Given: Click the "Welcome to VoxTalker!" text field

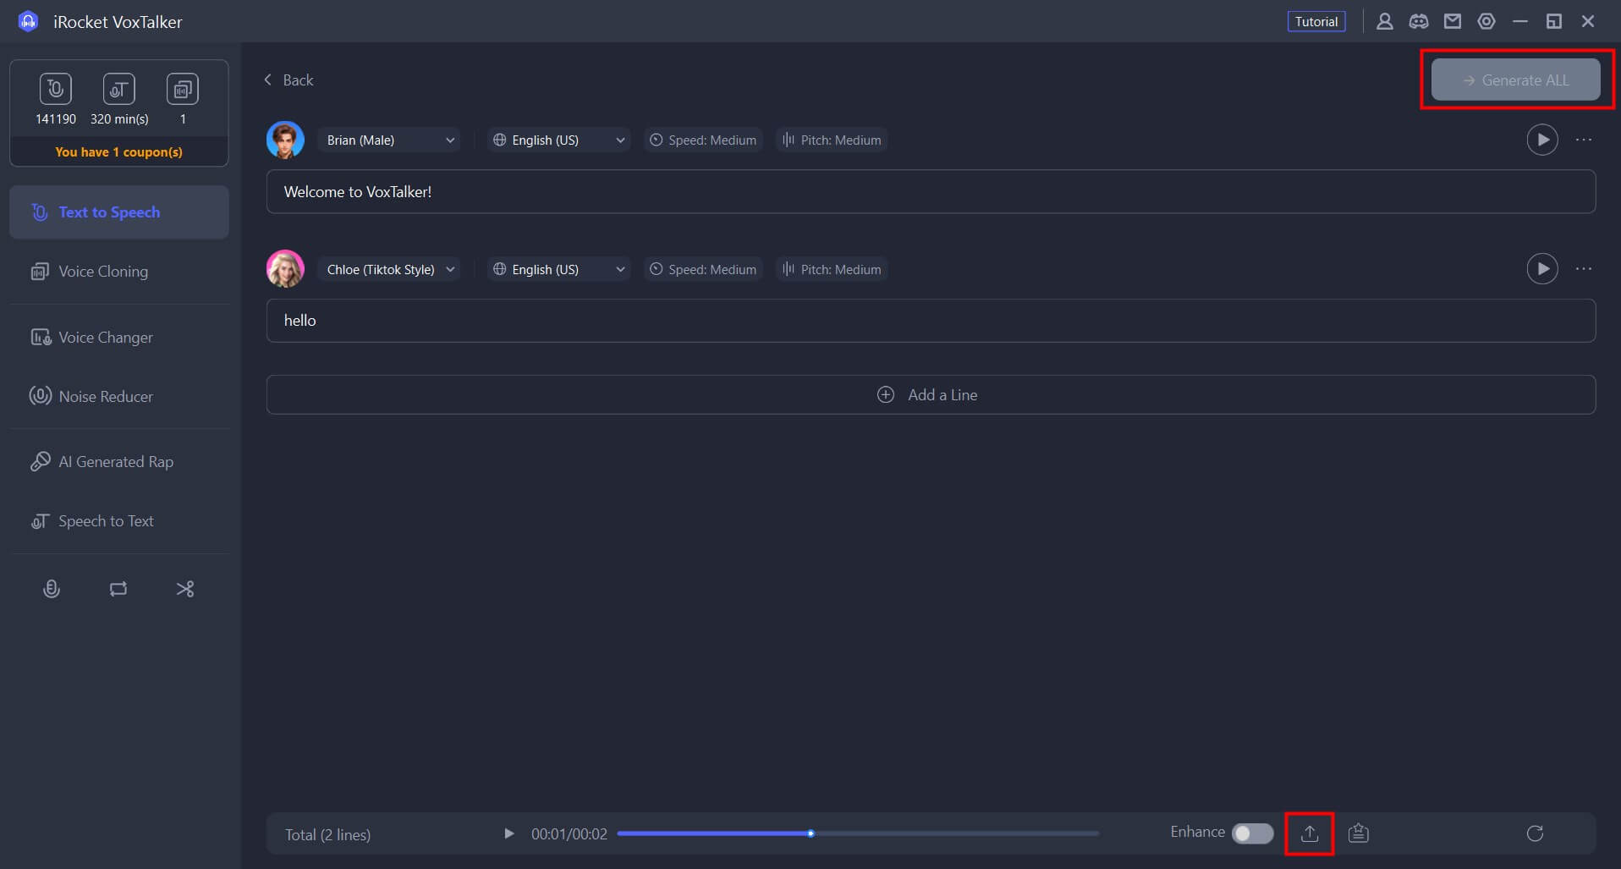Looking at the screenshot, I should pyautogui.click(x=931, y=192).
